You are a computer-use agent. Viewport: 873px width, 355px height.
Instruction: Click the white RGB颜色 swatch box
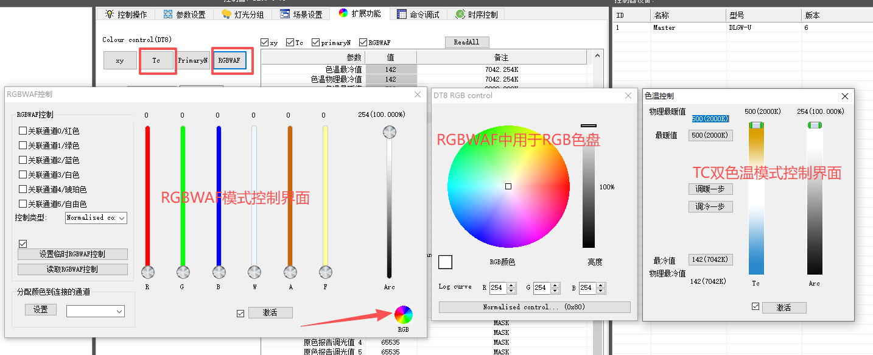[x=445, y=262]
